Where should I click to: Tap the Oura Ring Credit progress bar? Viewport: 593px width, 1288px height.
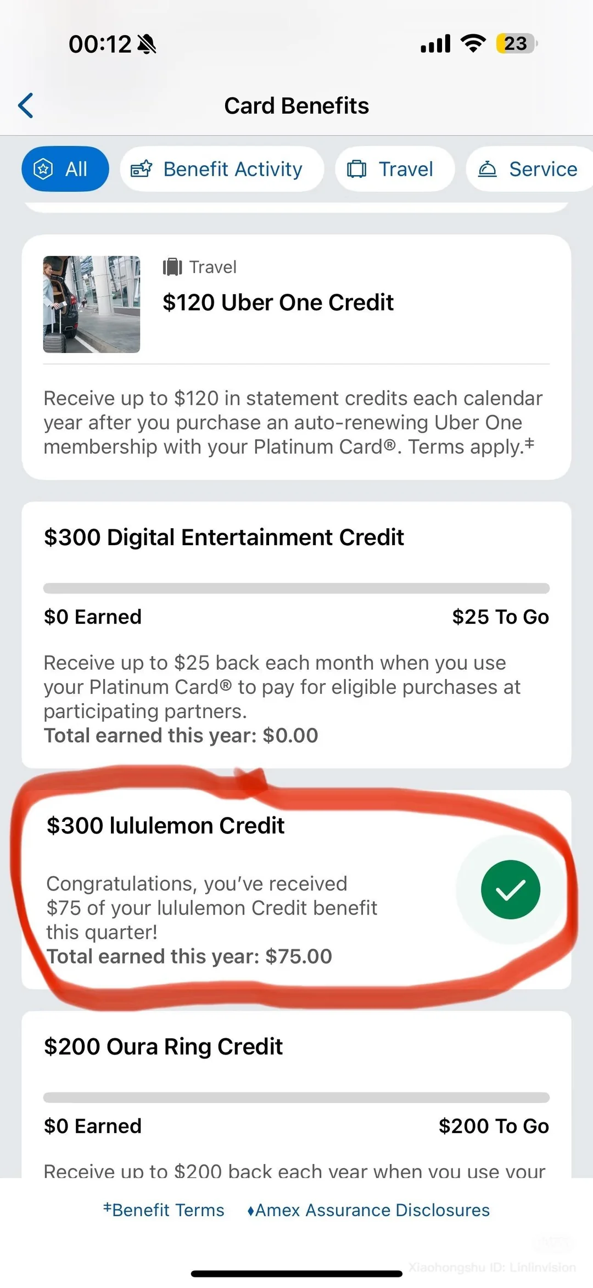tap(296, 1097)
